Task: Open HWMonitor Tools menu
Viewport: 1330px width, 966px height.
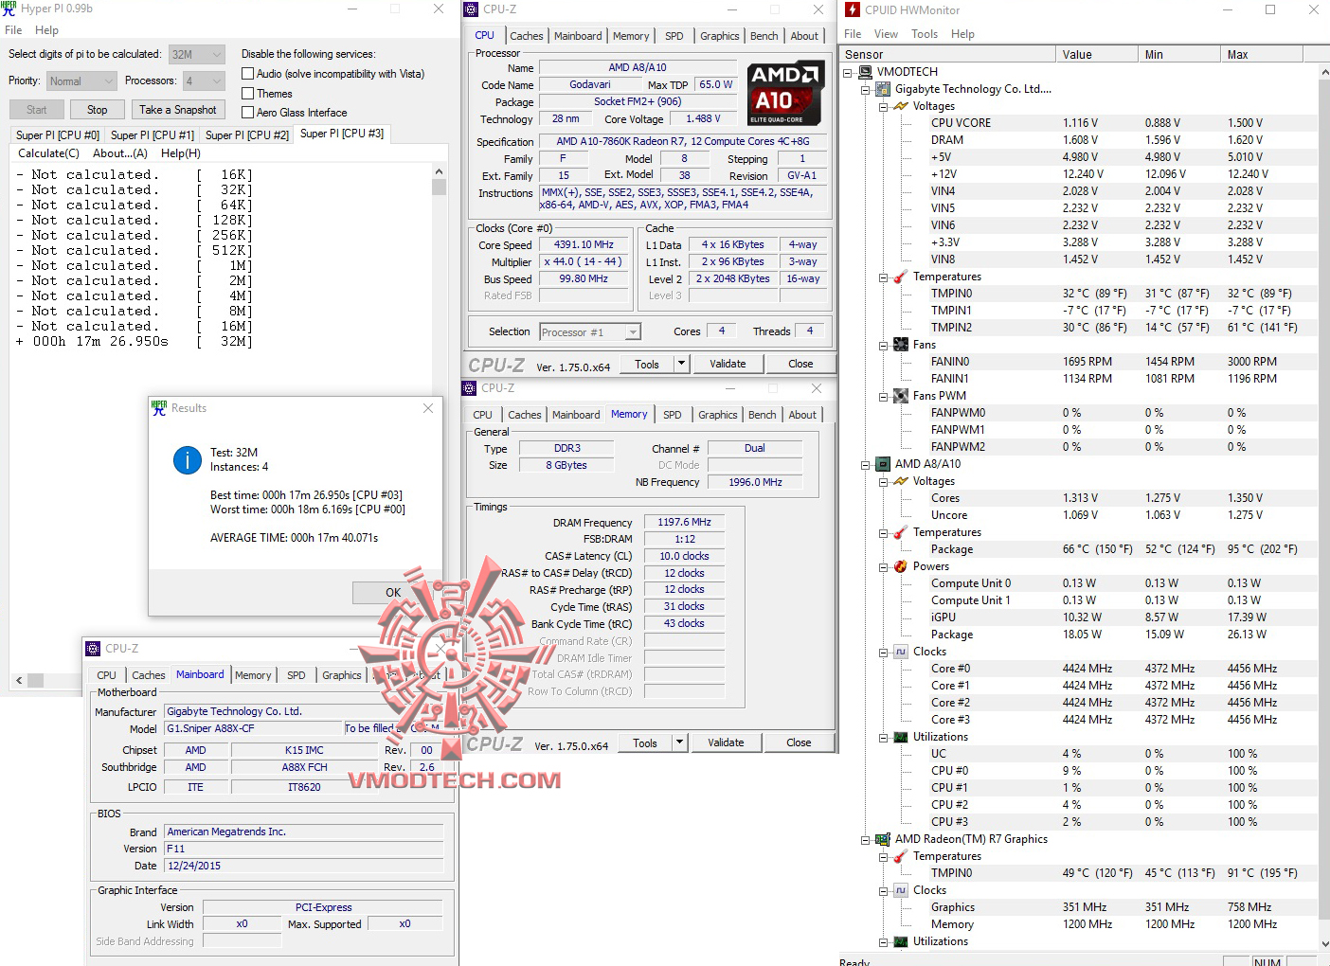Action: coord(925,34)
